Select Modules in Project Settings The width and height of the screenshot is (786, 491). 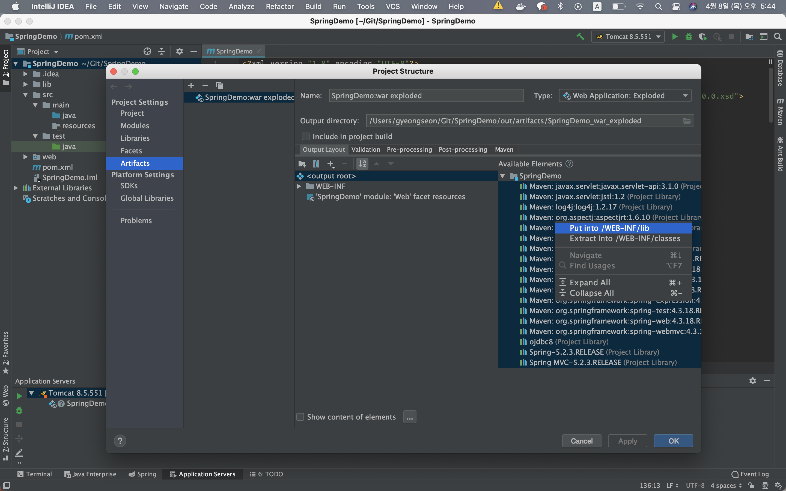135,125
